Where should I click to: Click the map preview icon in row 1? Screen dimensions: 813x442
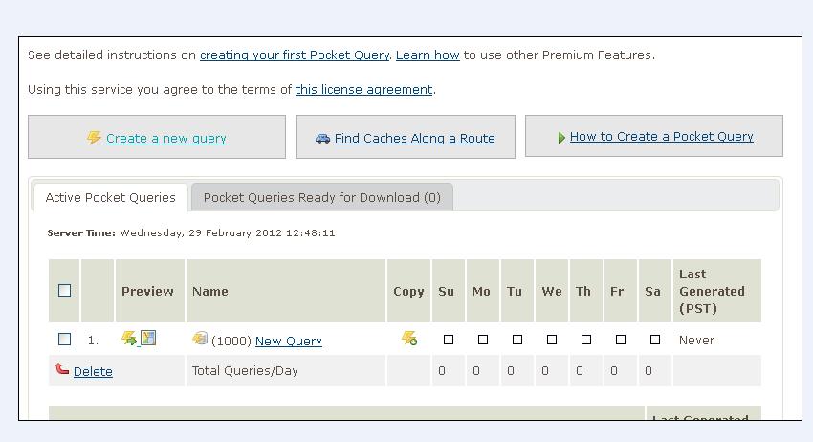(148, 338)
